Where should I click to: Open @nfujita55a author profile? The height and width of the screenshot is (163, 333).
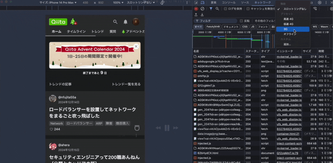[67, 97]
